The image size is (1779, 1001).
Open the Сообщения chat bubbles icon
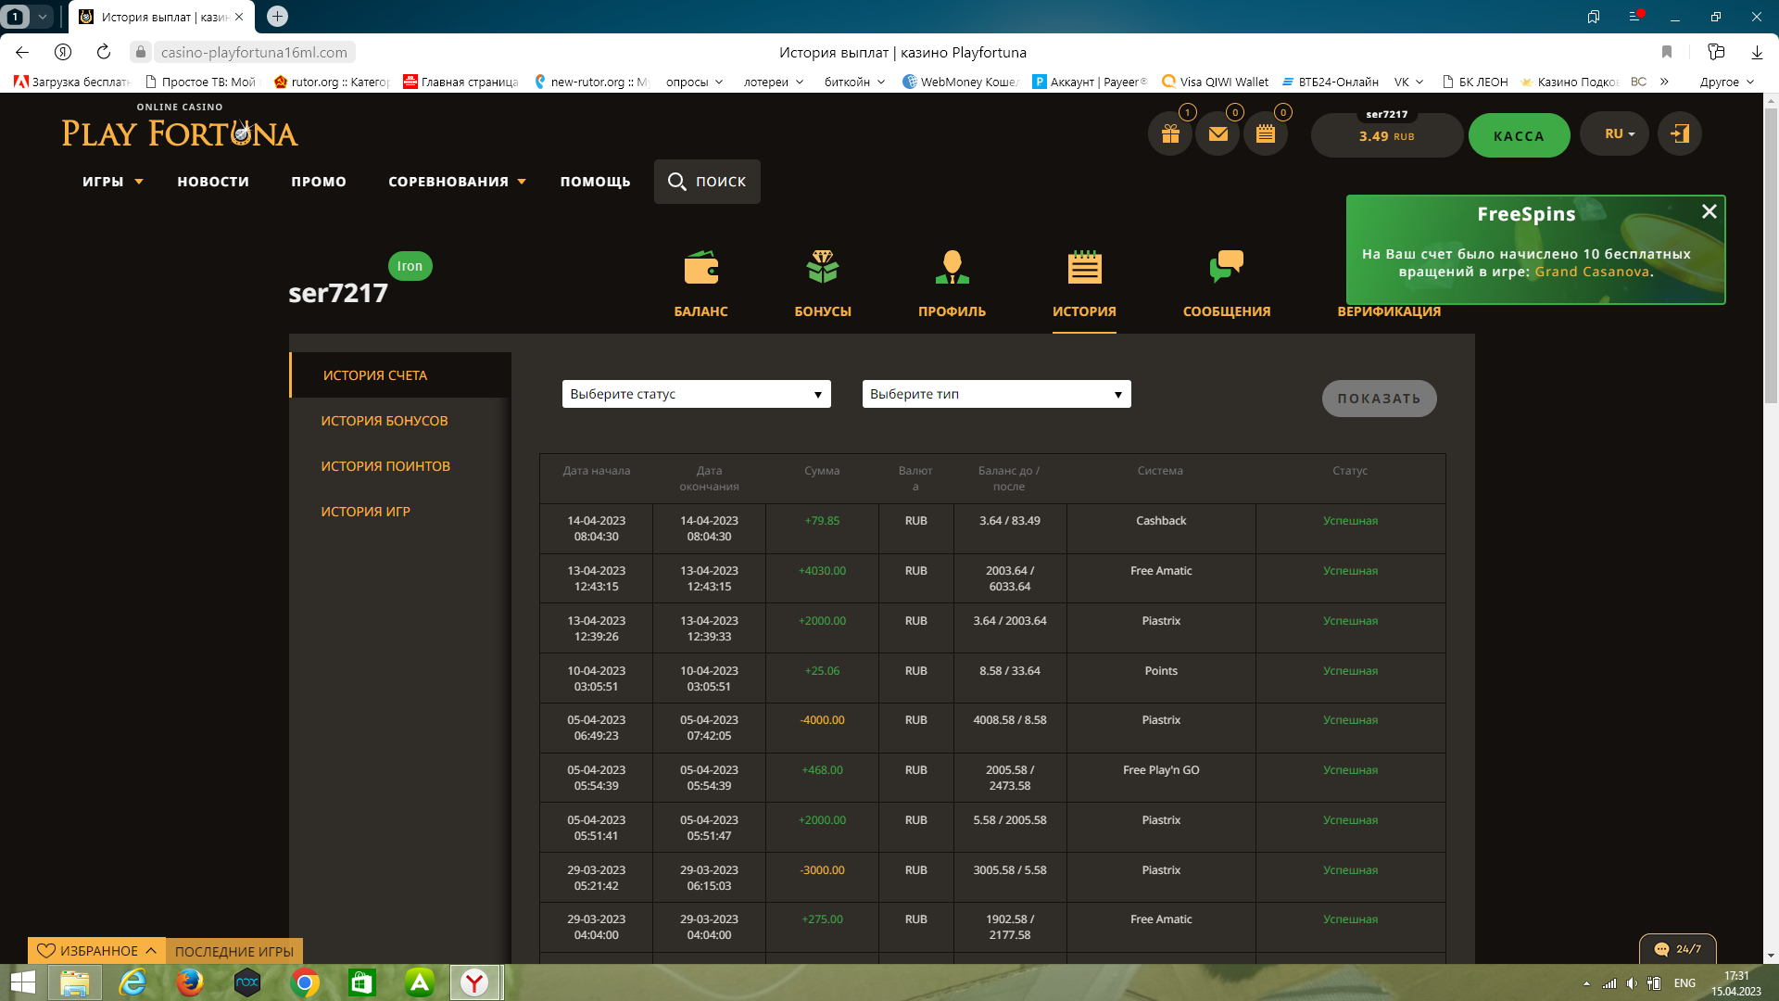click(1226, 268)
